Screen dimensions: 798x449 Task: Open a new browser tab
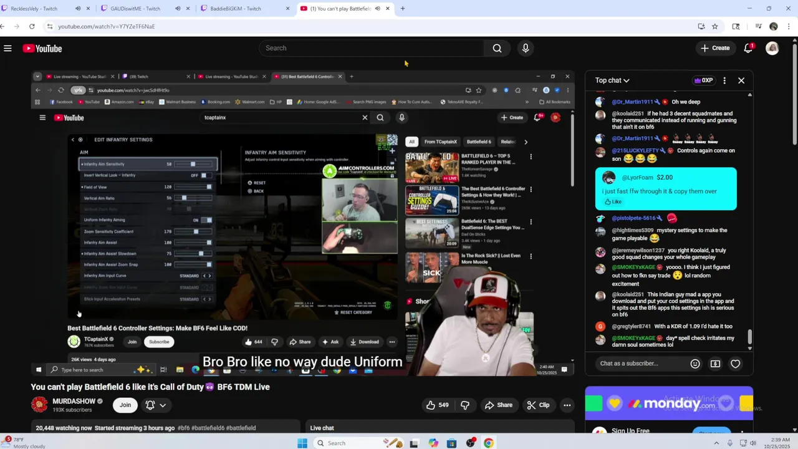(403, 9)
